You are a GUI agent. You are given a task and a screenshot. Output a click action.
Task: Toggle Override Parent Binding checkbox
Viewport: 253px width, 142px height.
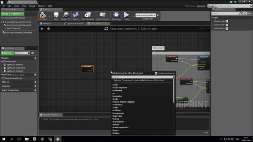pyautogui.click(x=227, y=28)
